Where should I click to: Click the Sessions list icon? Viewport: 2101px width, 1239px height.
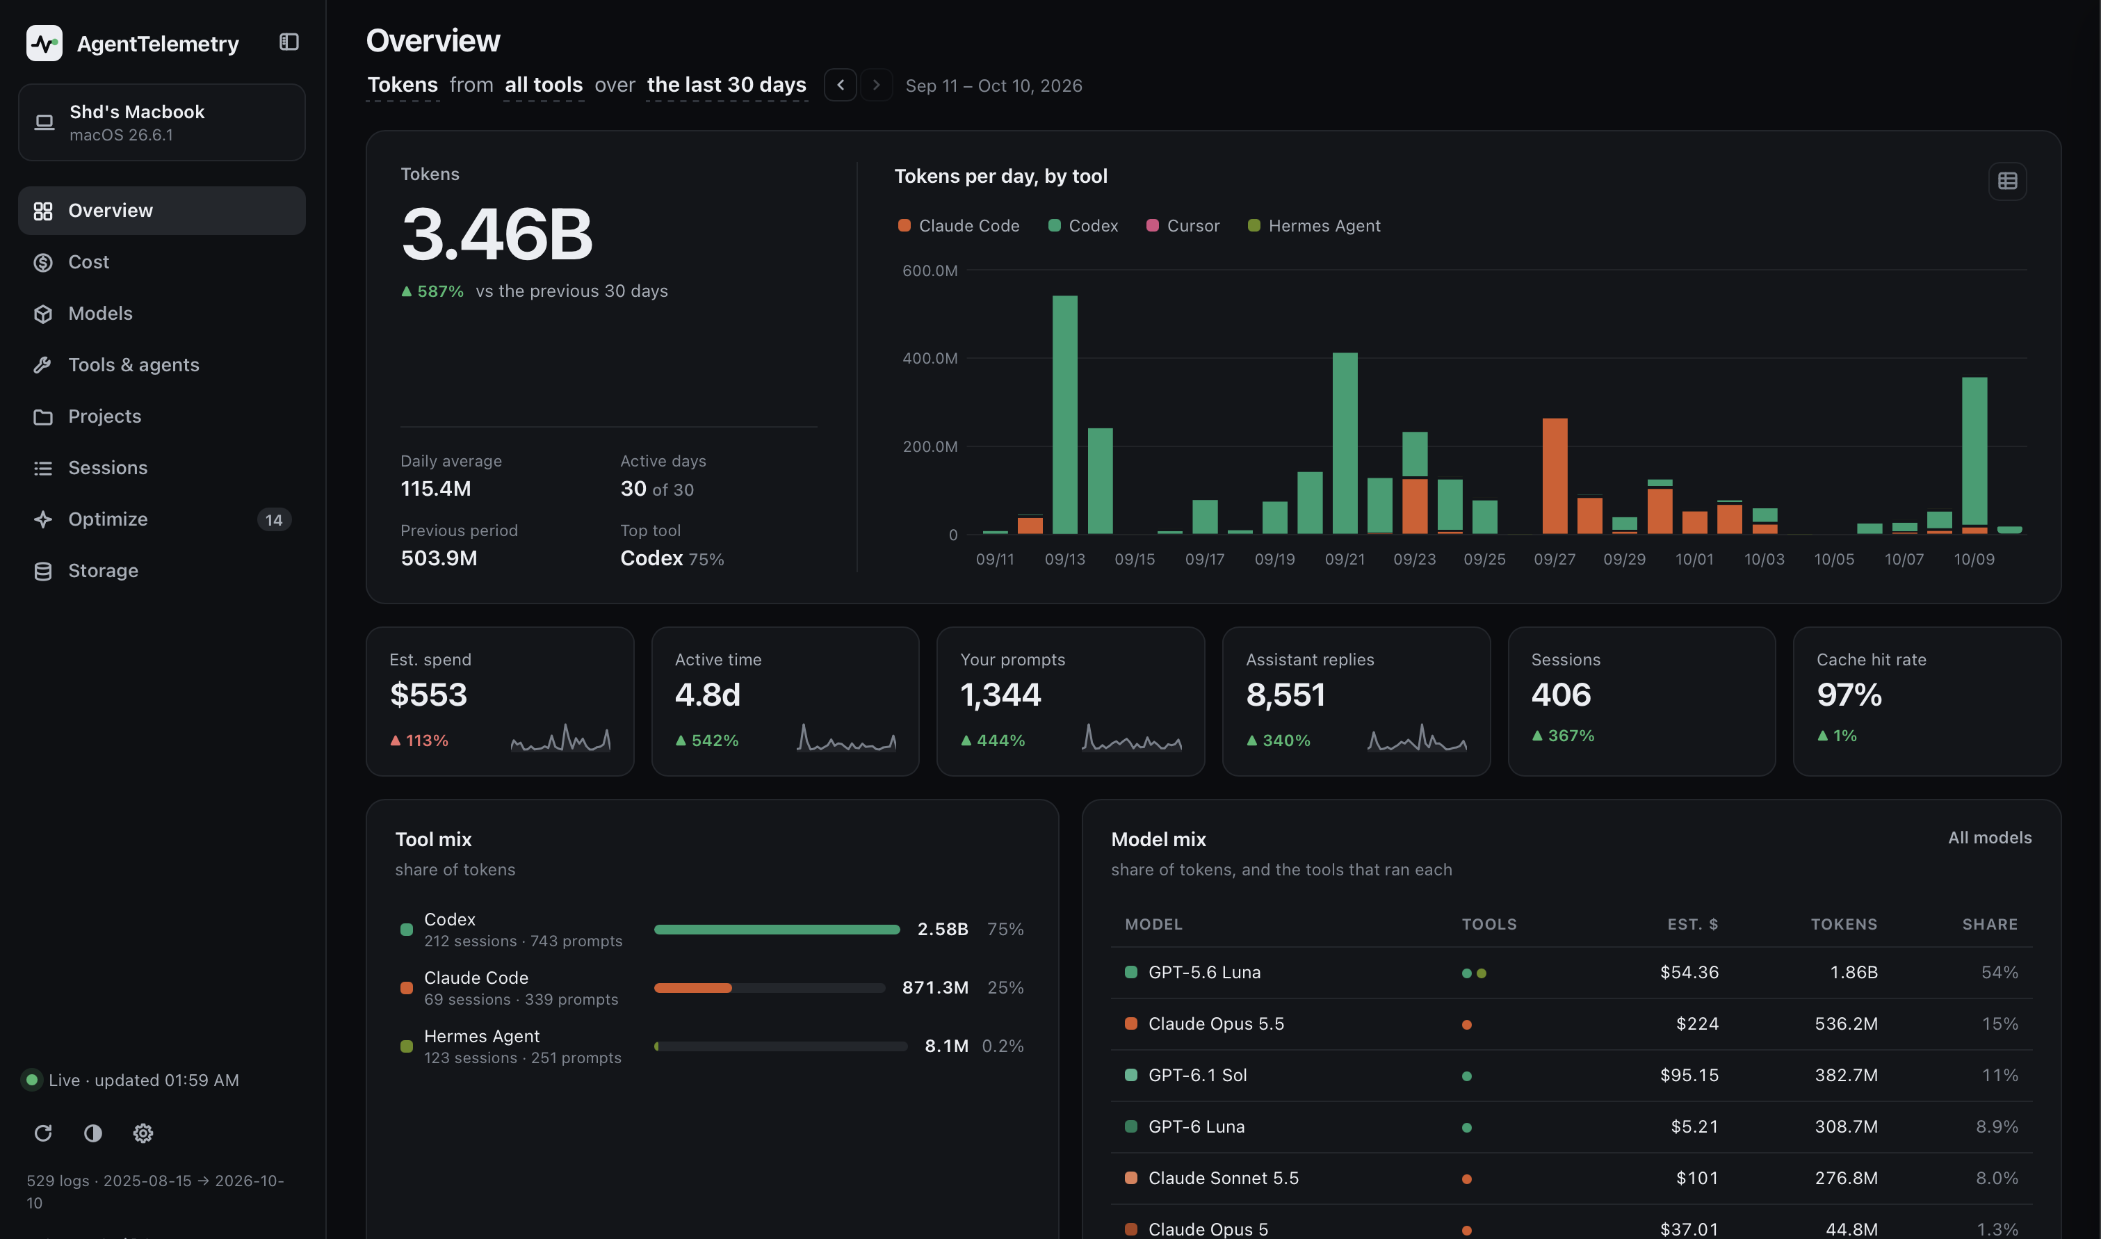(42, 469)
